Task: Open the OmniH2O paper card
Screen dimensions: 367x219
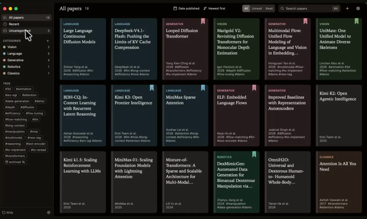Action: 288,182
